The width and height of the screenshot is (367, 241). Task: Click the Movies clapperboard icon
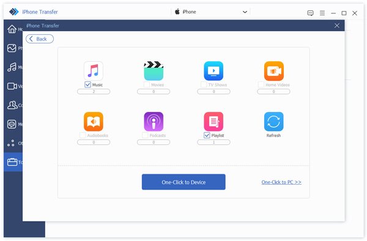[154, 71]
